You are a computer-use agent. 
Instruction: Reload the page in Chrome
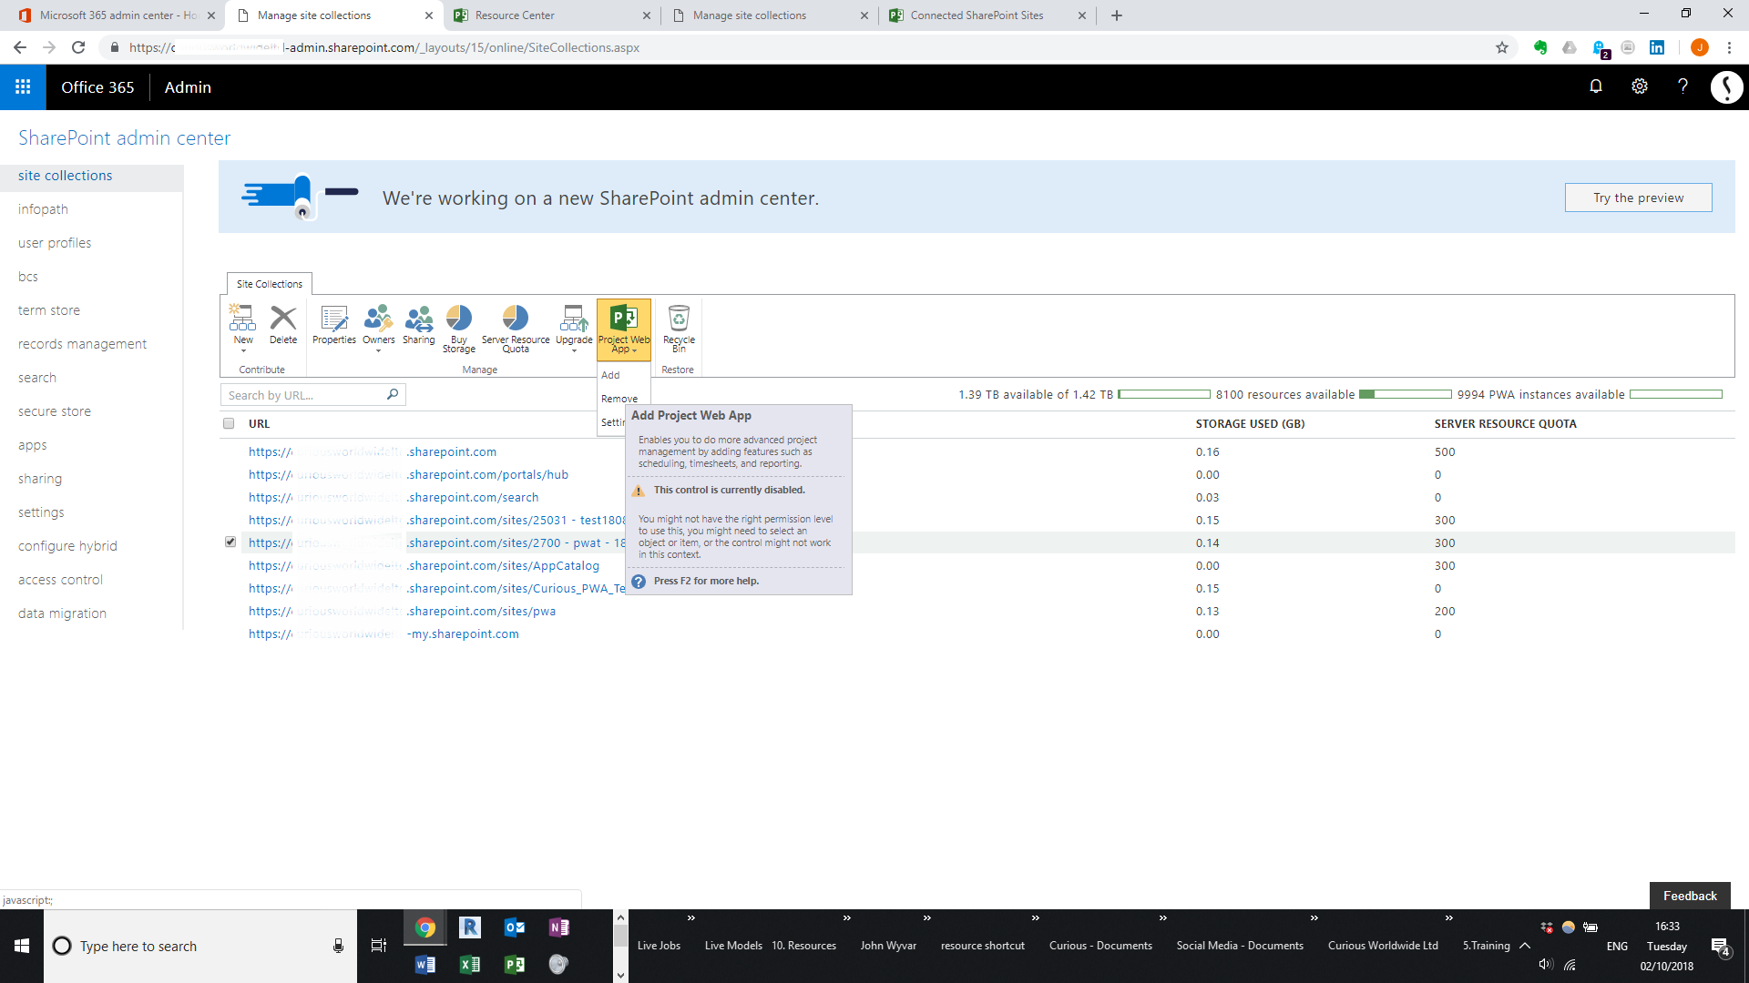pos(78,47)
